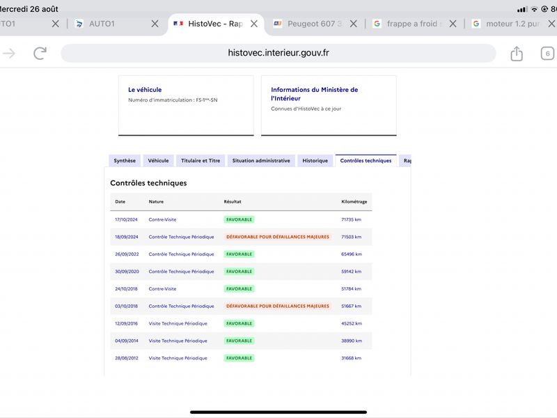Viewport: 557px width, 418px height.
Task: Open the Titulaire et Titre tab
Action: pos(201,161)
